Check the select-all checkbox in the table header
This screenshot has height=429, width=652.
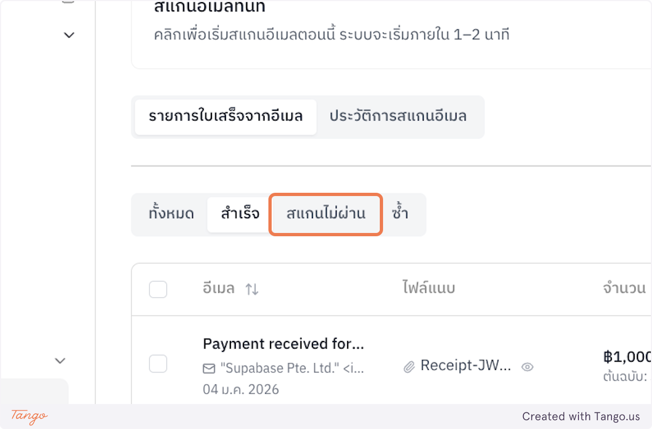(158, 289)
